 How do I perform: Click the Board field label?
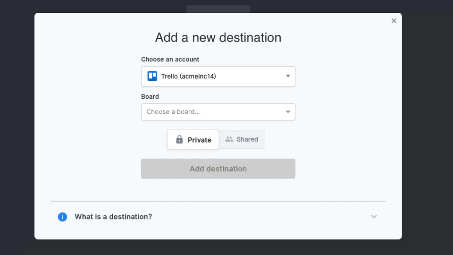click(x=150, y=96)
